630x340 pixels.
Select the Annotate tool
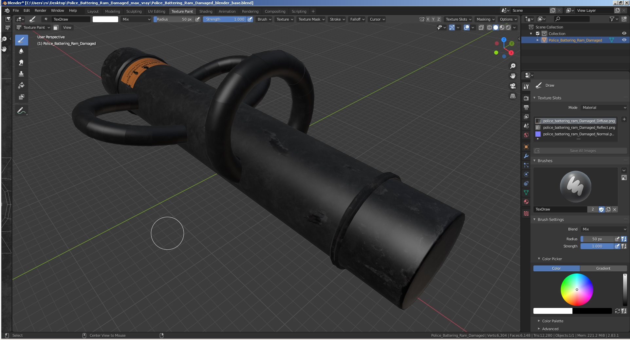[21, 110]
